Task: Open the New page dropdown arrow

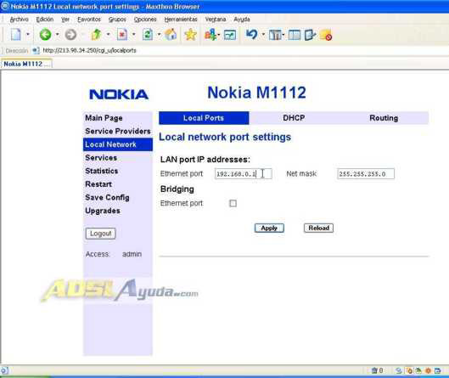Action: tap(28, 35)
